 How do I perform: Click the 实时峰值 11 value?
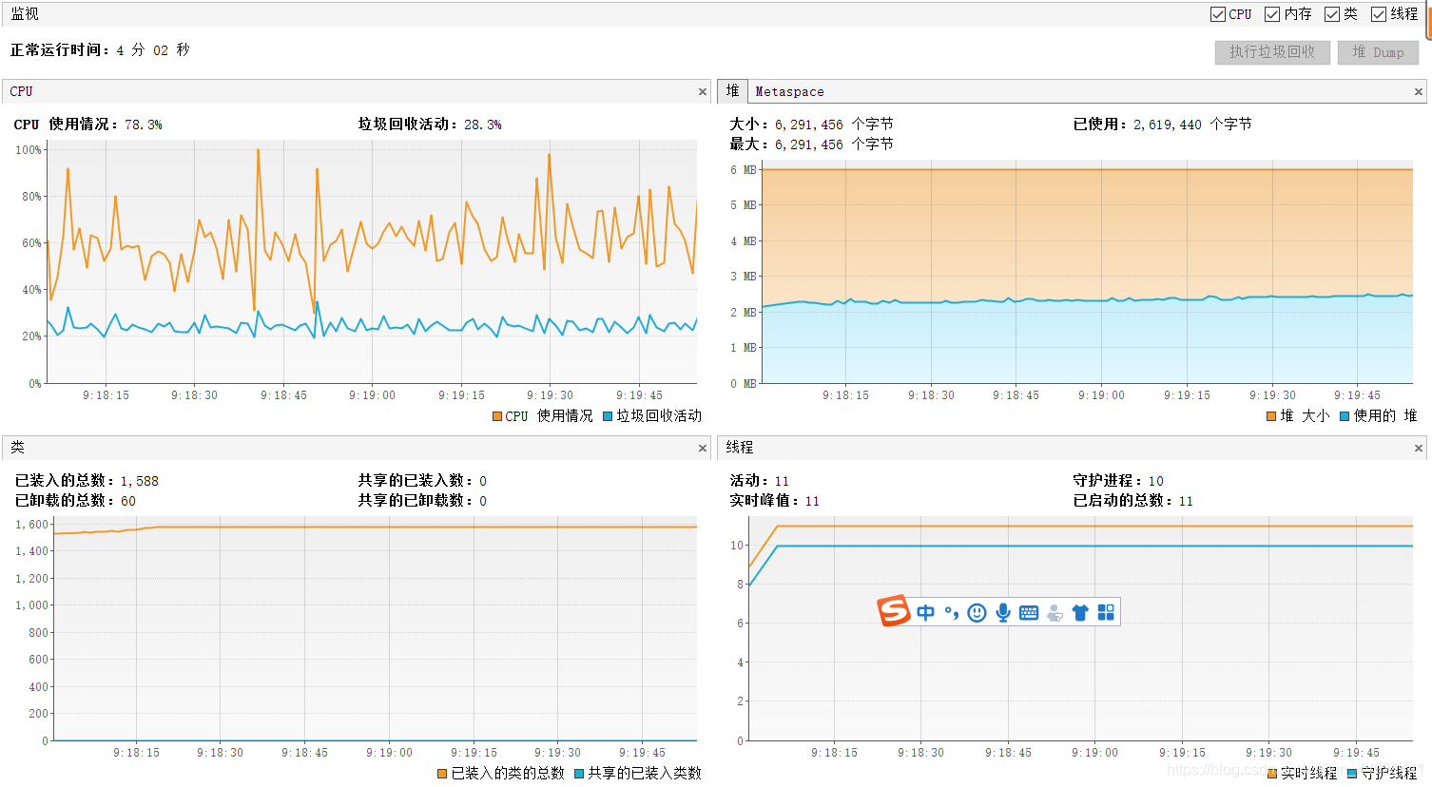click(x=812, y=501)
